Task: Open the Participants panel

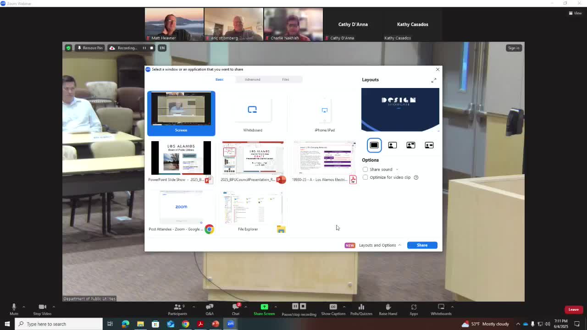Action: pyautogui.click(x=177, y=307)
